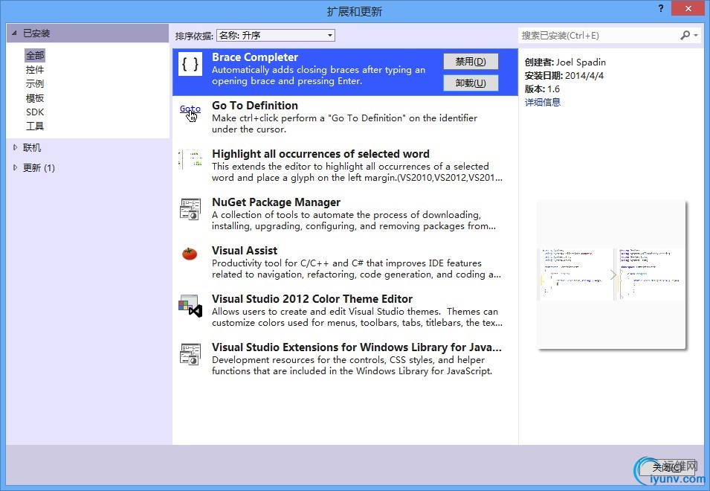Open the help question mark button
Image resolution: width=710 pixels, height=491 pixels.
[661, 9]
